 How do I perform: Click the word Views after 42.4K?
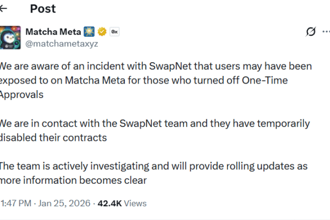pos(135,204)
